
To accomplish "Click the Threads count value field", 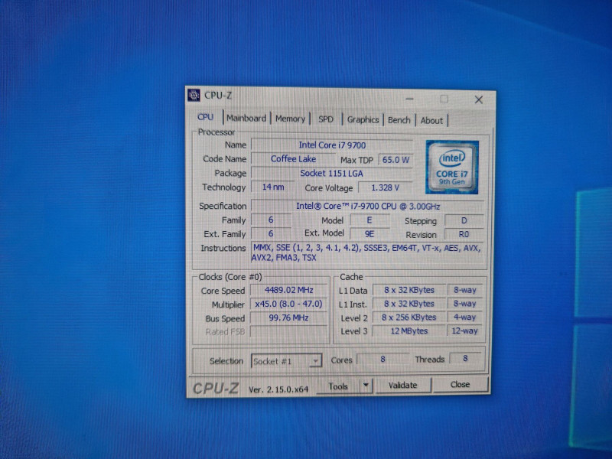I will point(465,358).
